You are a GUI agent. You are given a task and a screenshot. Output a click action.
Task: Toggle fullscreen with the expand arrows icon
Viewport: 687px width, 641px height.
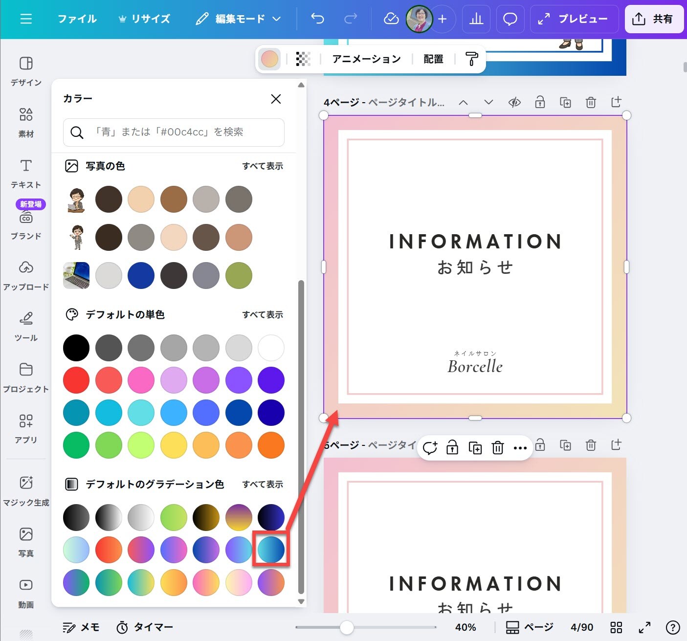point(644,627)
